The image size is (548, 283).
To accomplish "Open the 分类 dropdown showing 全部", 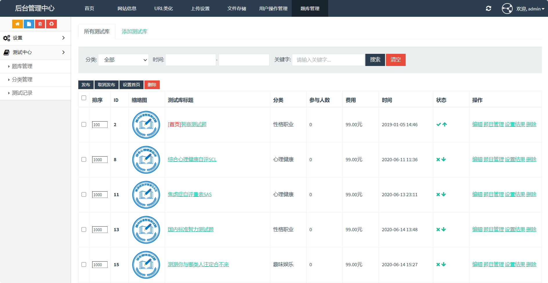I will point(123,60).
